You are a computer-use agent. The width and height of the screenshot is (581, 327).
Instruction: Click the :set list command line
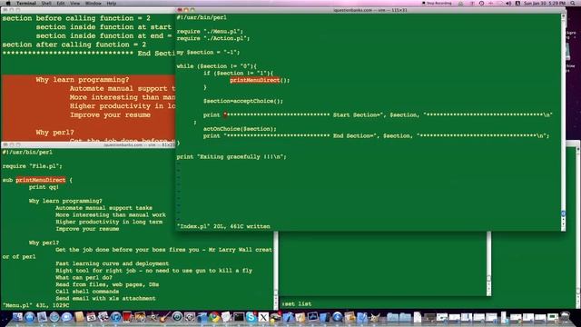click(297, 304)
